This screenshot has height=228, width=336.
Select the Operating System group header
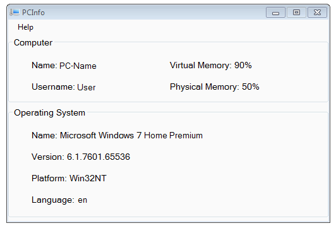(49, 113)
